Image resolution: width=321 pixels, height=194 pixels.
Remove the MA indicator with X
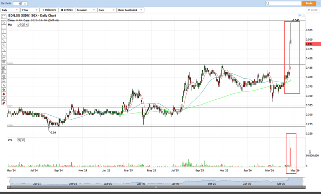27,25
